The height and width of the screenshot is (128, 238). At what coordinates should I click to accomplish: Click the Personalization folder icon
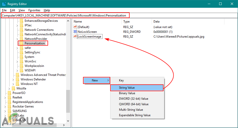tap(22, 43)
